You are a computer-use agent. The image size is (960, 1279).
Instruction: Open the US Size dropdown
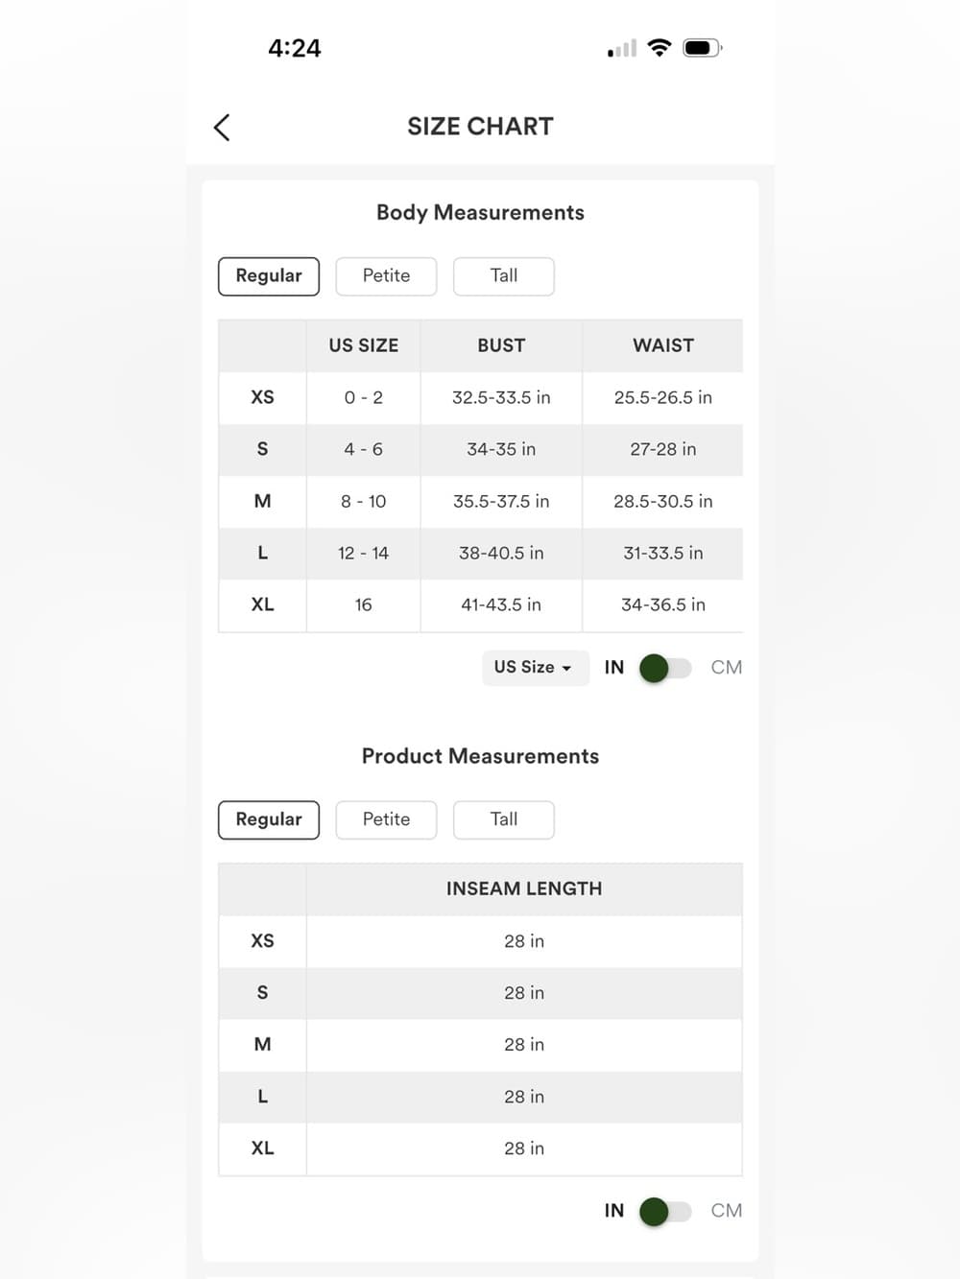[536, 668]
